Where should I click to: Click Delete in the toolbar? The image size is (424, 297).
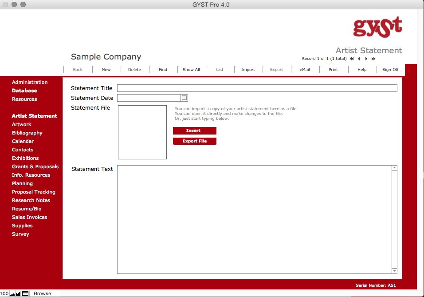134,70
